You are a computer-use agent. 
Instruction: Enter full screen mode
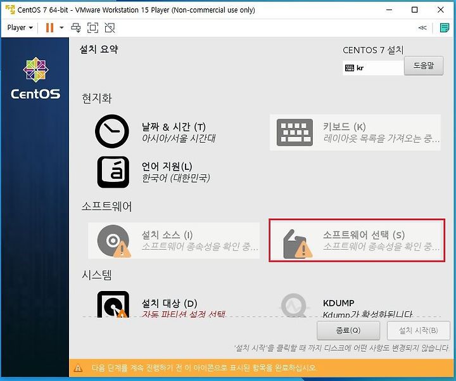click(92, 28)
